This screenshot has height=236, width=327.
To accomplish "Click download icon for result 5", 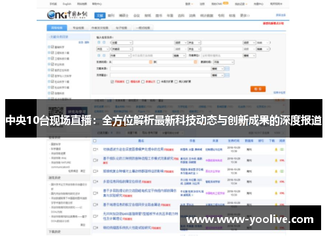I will point(276,193).
